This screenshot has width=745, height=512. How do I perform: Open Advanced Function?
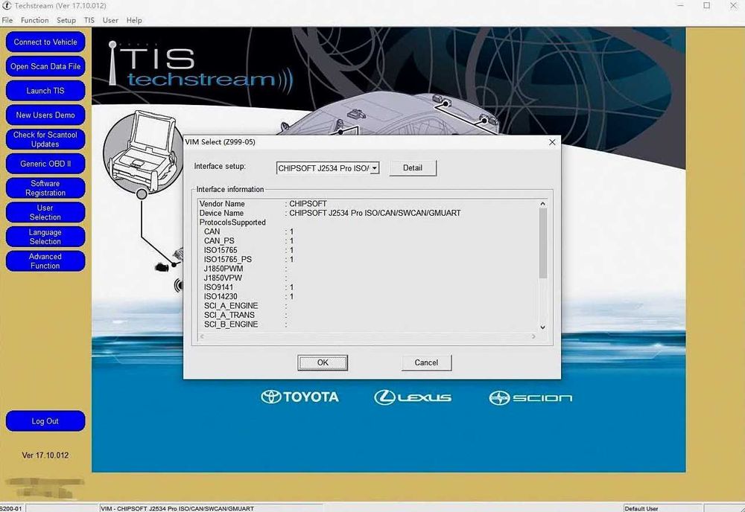coord(45,261)
